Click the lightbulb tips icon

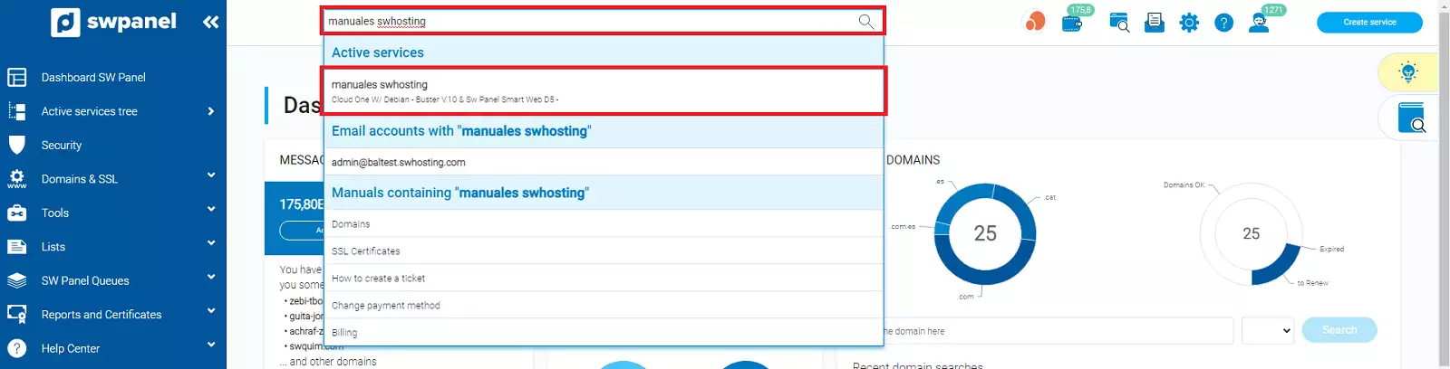tap(1407, 72)
